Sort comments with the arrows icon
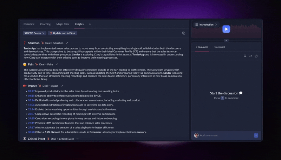 (250, 56)
